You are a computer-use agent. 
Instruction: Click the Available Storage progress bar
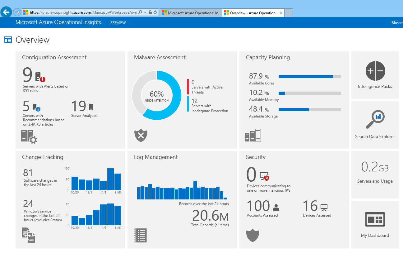coord(310,110)
